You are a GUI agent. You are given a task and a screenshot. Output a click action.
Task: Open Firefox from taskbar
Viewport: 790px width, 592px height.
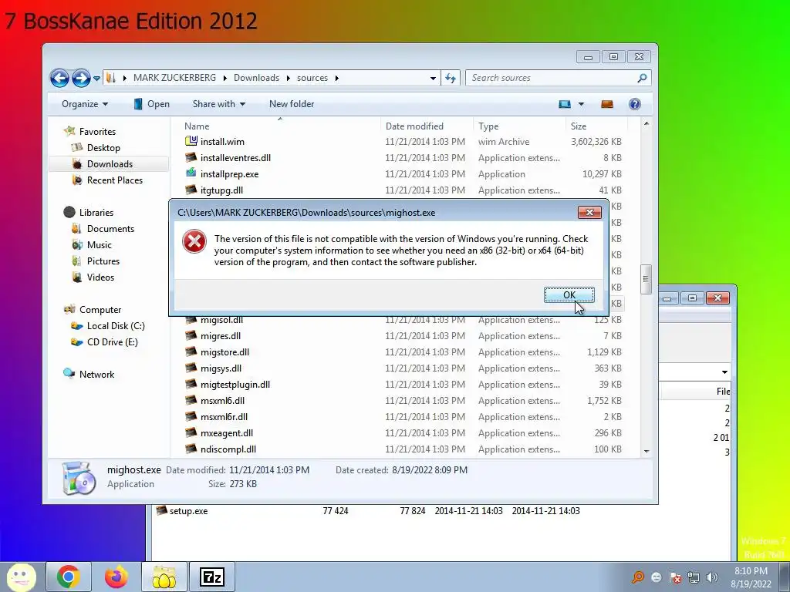pos(116,577)
